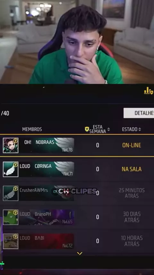Click the DETALHES button

coord(139,113)
